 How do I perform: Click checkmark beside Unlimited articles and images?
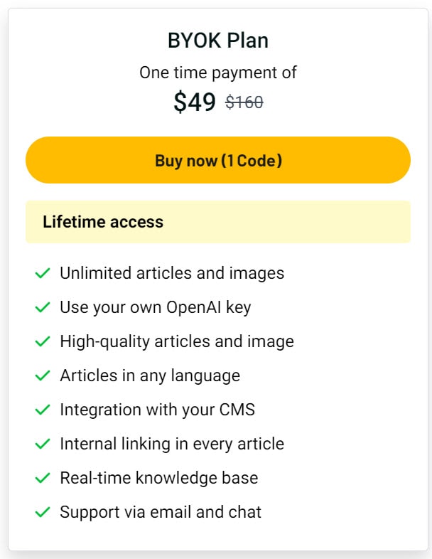click(x=43, y=273)
